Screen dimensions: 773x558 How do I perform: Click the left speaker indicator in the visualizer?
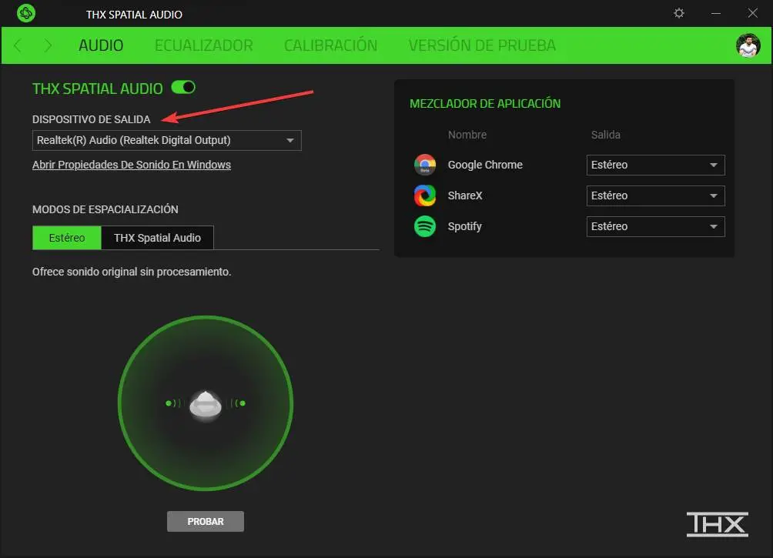pyautogui.click(x=173, y=403)
